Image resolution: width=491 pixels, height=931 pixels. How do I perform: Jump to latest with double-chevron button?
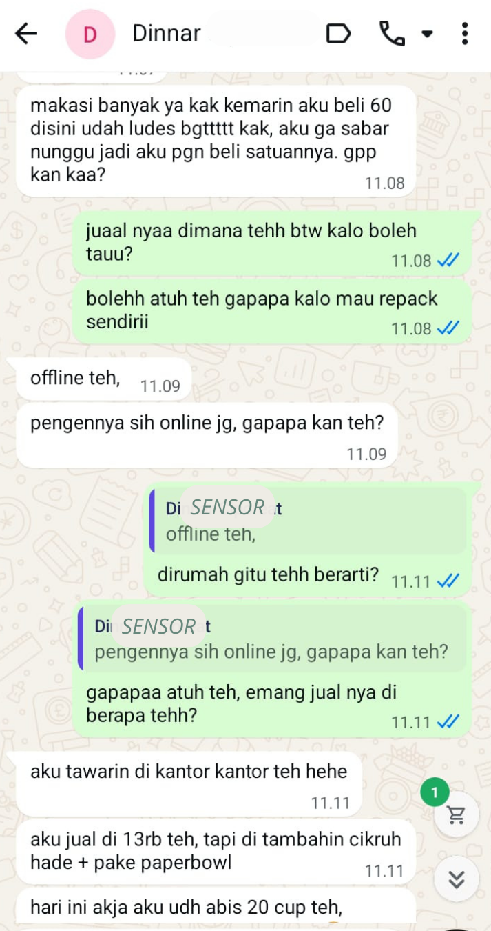tap(456, 879)
